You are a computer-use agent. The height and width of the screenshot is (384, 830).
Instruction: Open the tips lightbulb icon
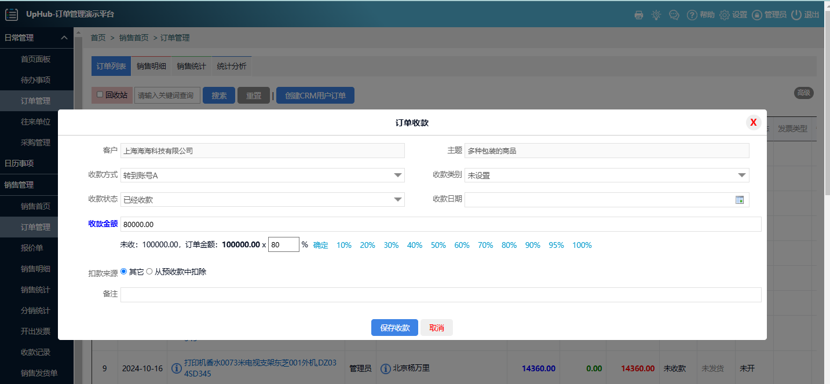pyautogui.click(x=656, y=15)
